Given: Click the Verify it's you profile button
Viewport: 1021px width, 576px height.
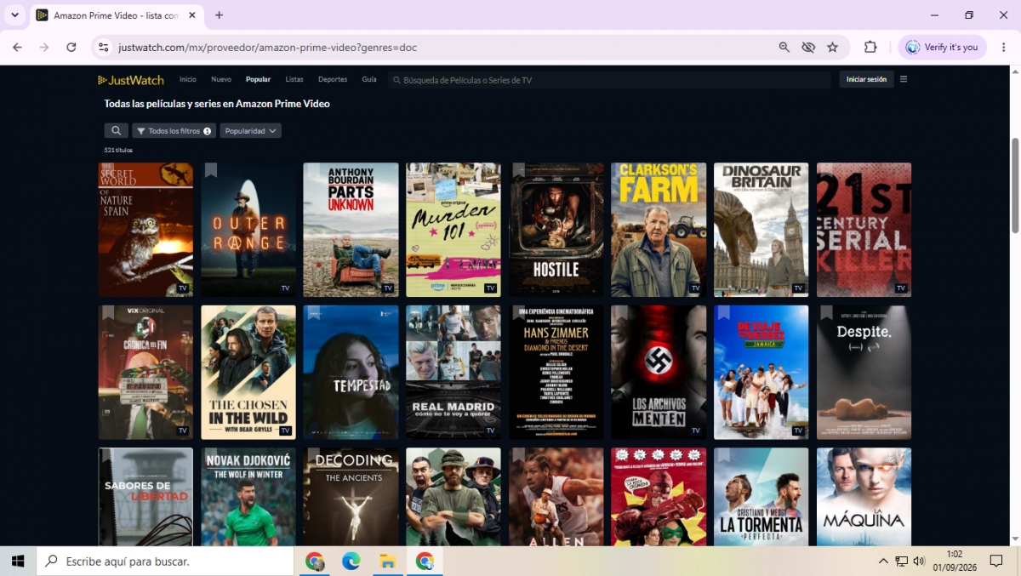Looking at the screenshot, I should 943,47.
